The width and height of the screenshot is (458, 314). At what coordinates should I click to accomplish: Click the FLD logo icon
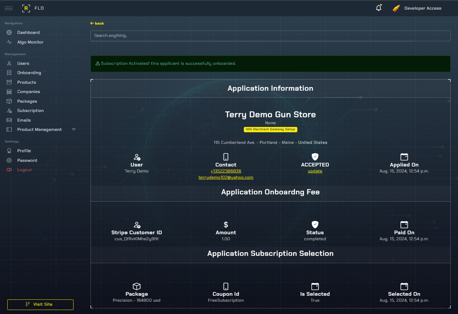coord(26,8)
